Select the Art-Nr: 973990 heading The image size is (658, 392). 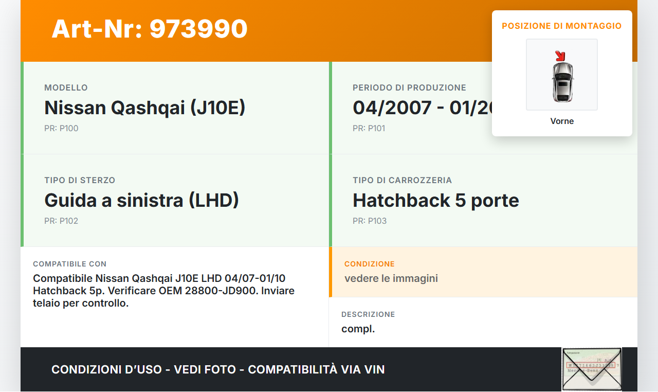pos(150,29)
